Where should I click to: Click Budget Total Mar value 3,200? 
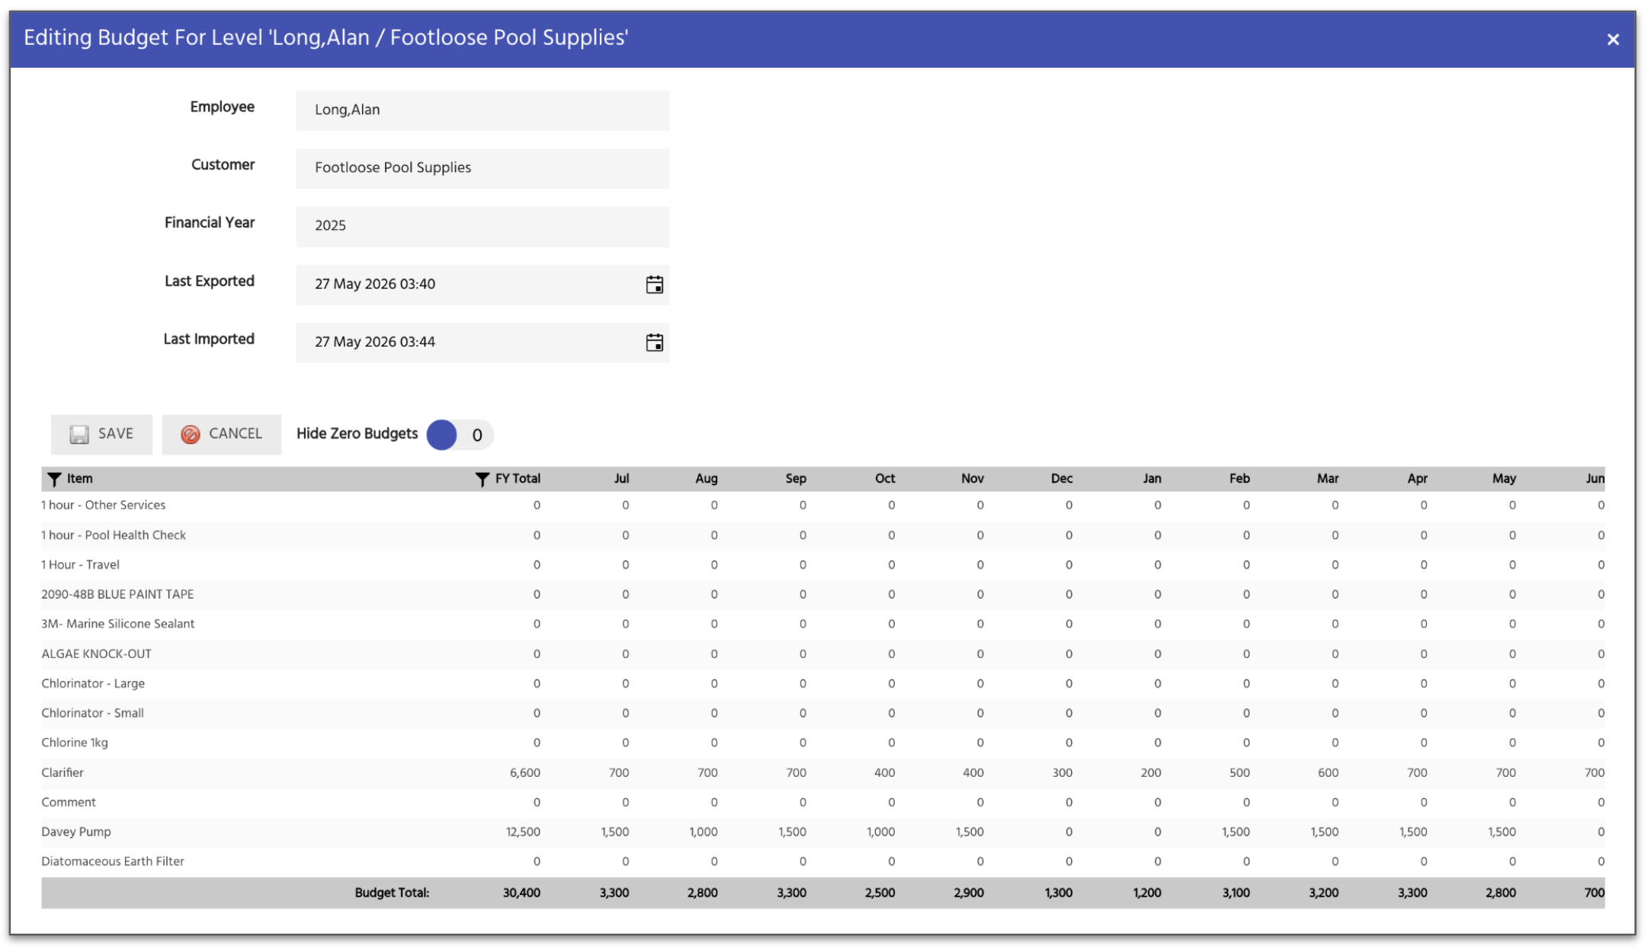[1324, 893]
